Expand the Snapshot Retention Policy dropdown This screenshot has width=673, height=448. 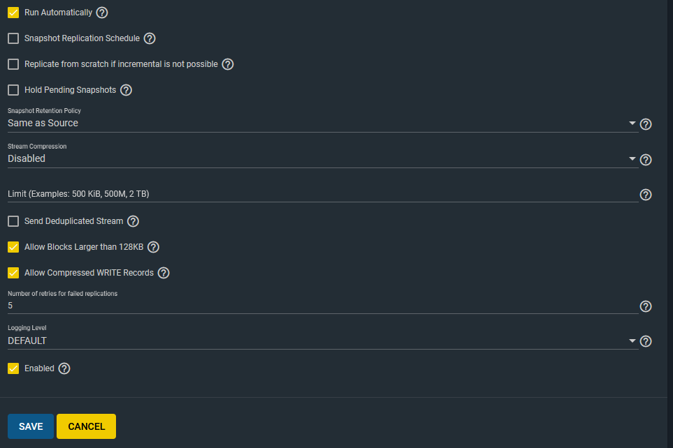(321, 124)
